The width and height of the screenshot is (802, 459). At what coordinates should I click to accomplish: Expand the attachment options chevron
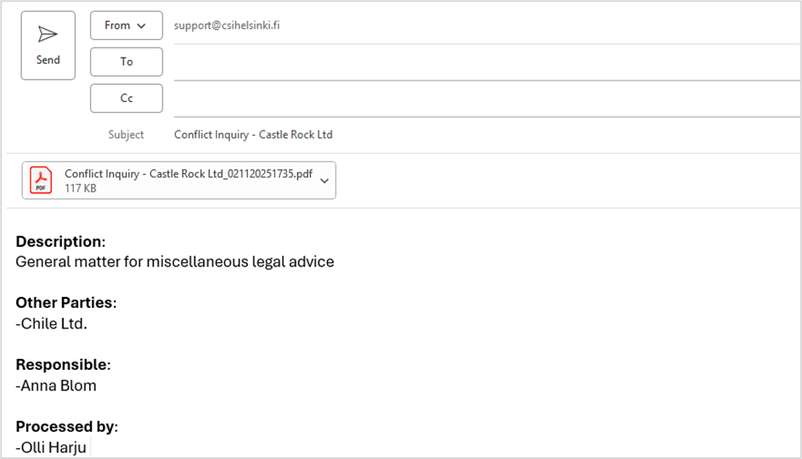[325, 181]
